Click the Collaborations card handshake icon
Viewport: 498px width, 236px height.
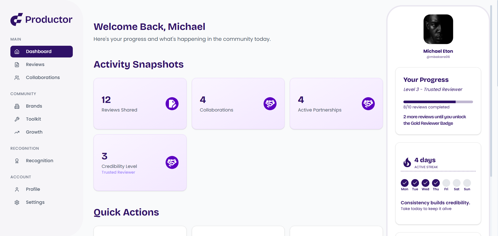(x=270, y=104)
